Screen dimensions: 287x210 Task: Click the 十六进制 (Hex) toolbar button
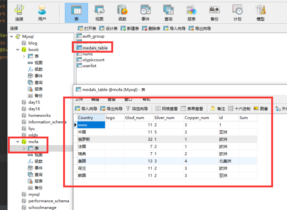[239, 109]
